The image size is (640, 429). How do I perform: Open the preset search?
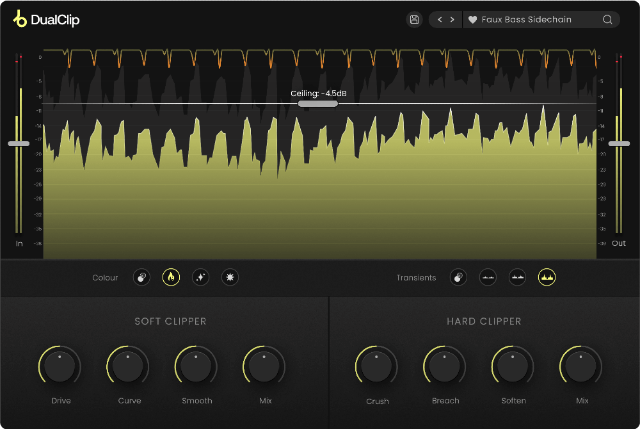[x=607, y=20]
